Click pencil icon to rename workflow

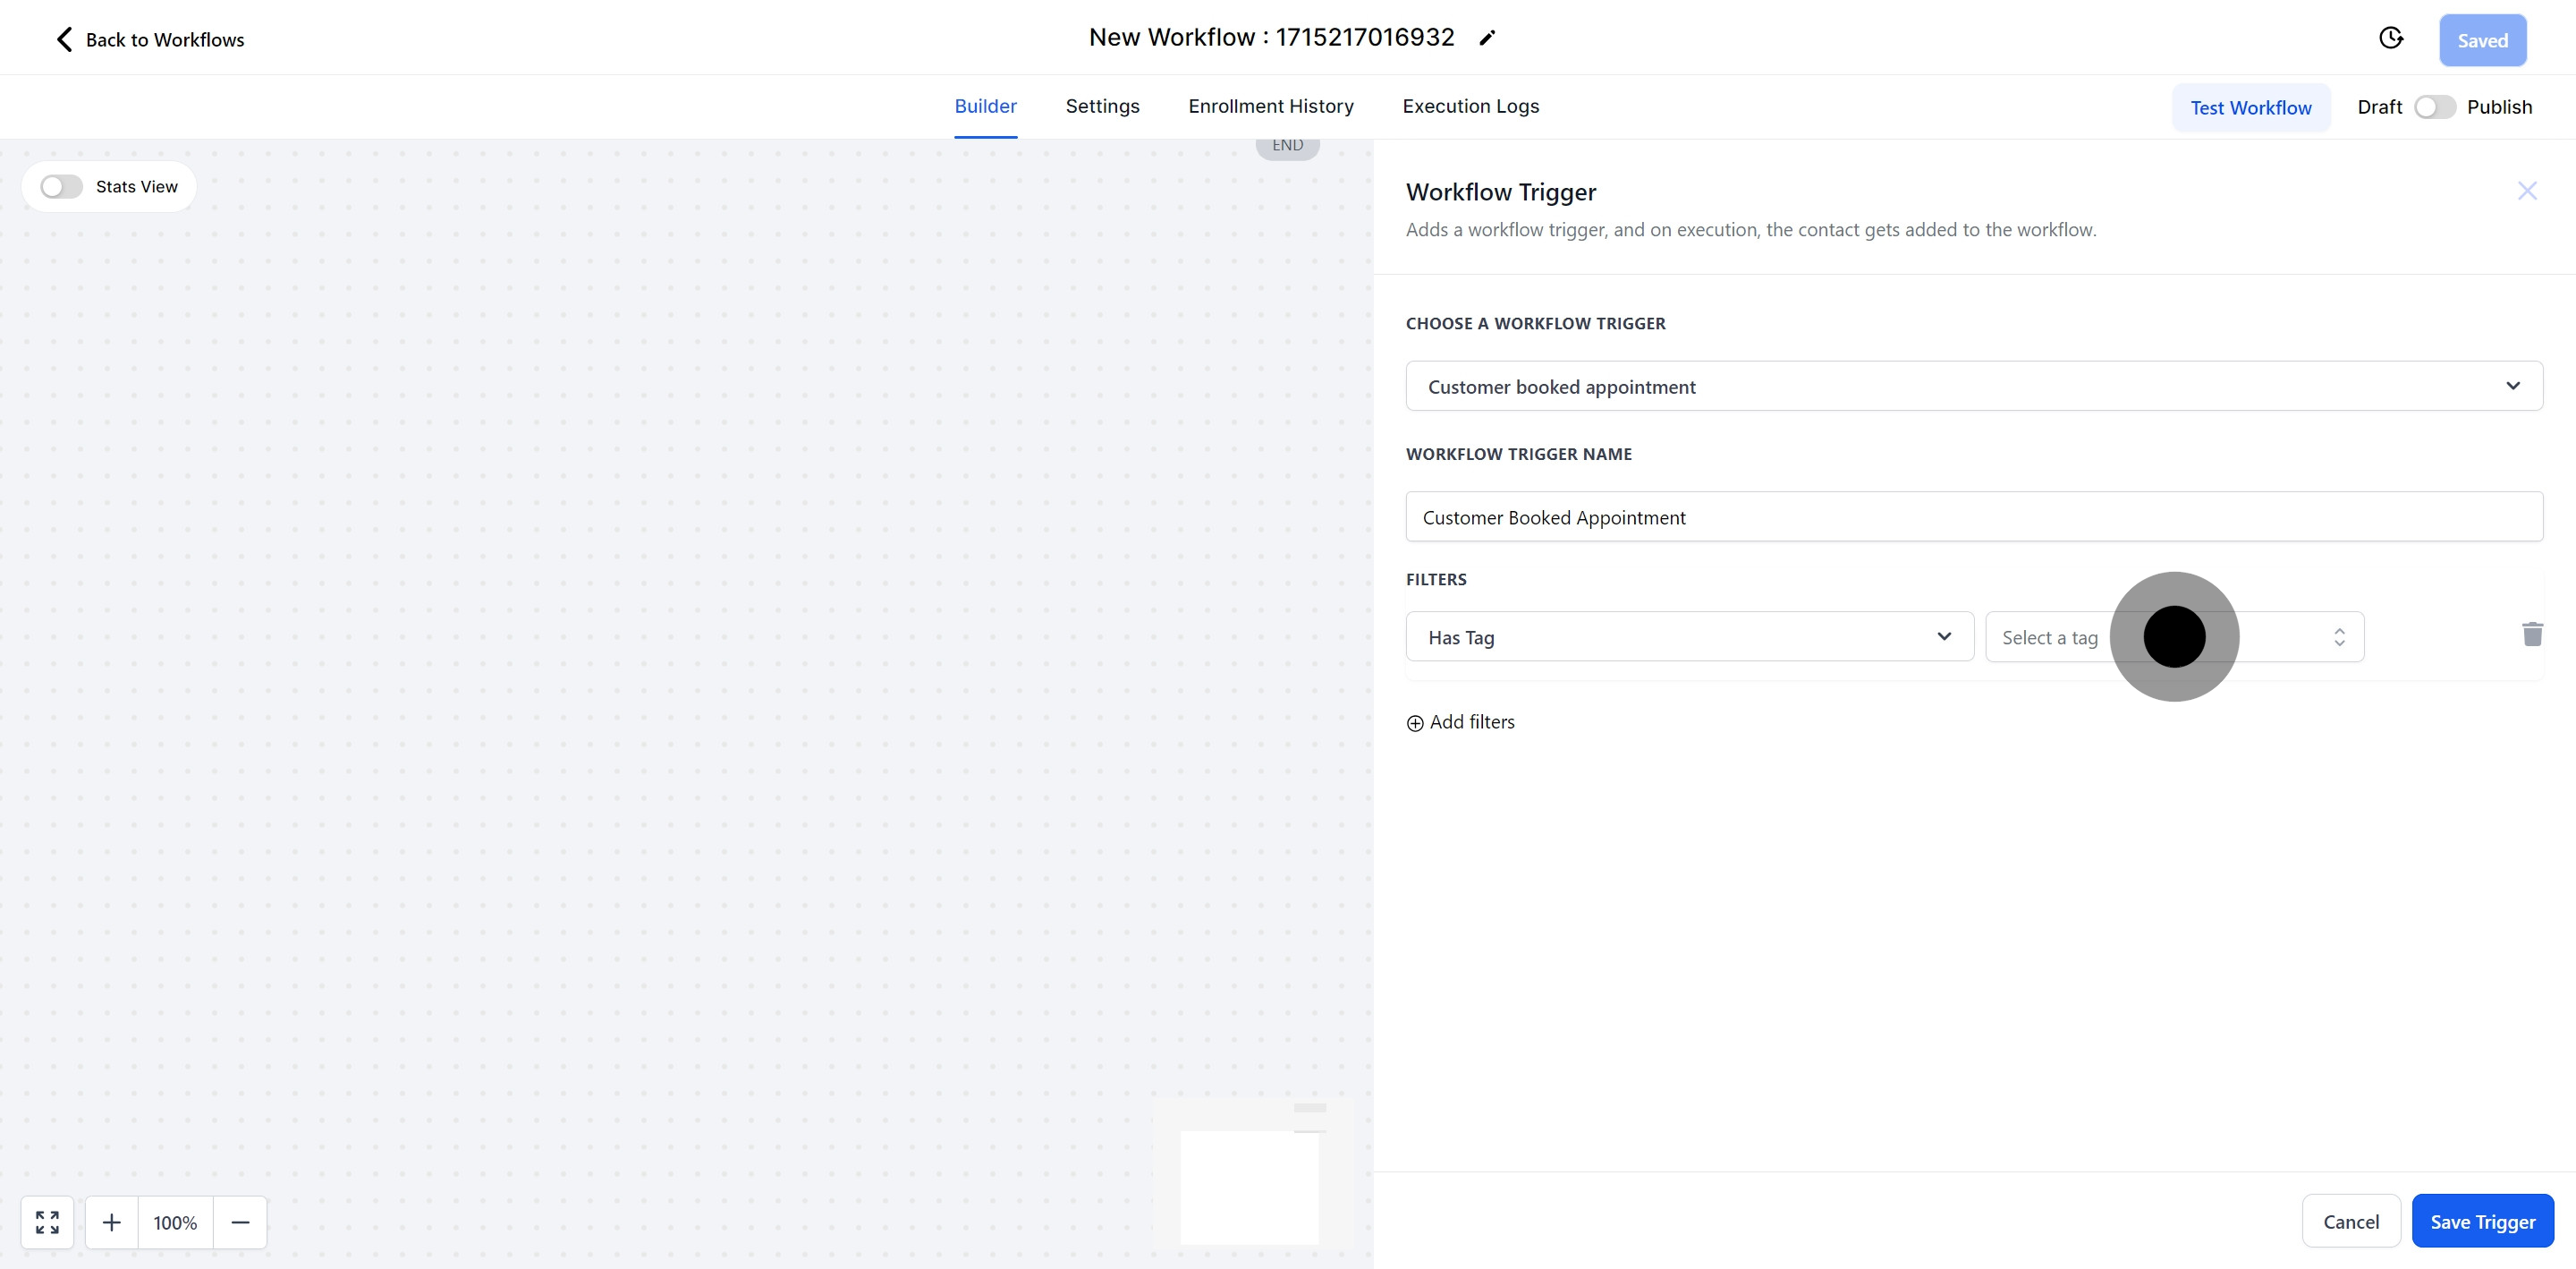pyautogui.click(x=1487, y=38)
